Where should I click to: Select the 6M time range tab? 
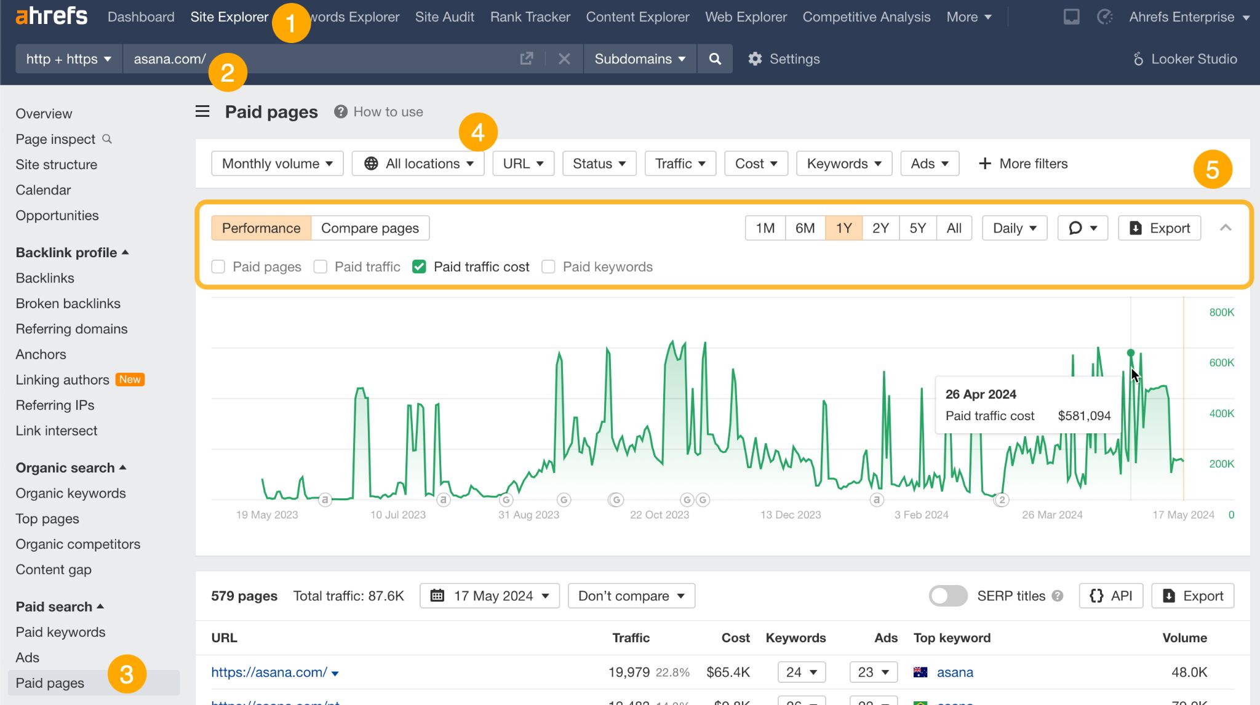pyautogui.click(x=805, y=228)
